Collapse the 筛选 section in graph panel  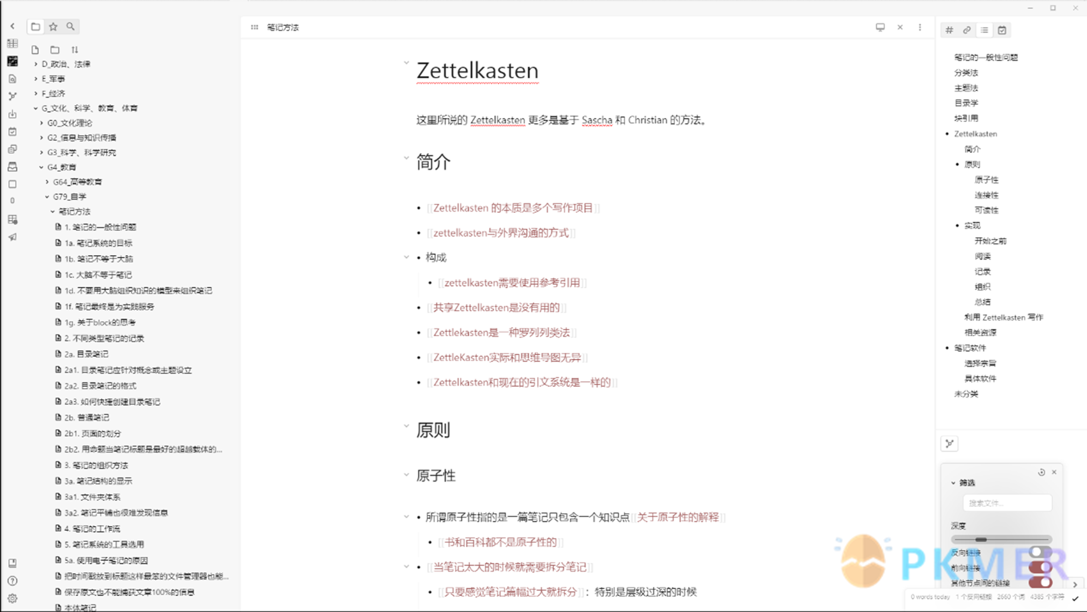coord(953,483)
